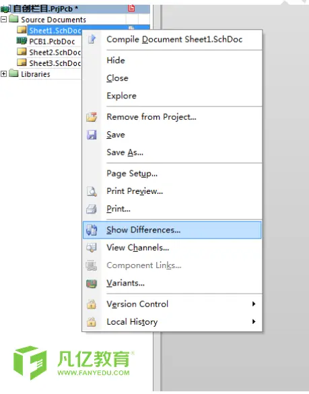Select Sheet3.SchDoc in the project tree

pyautogui.click(x=55, y=63)
